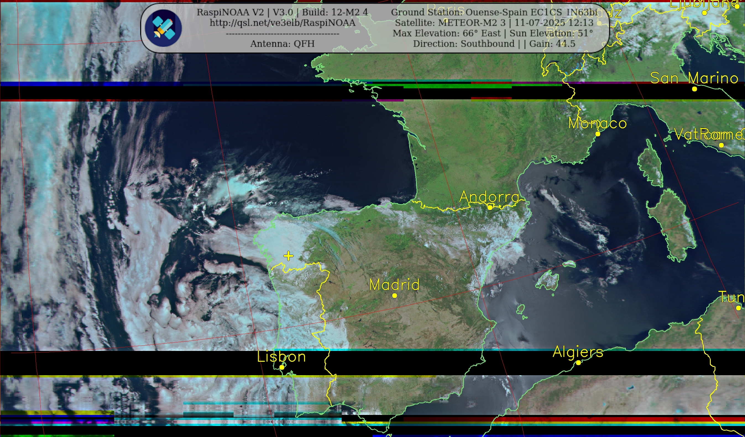Viewport: 745px width, 437px height.
Task: Click the RaspiNOAA V2 build version text
Action: (x=282, y=12)
